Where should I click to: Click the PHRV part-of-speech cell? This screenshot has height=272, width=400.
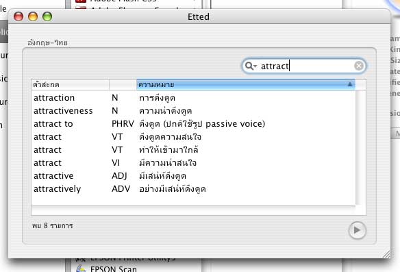[x=123, y=124]
